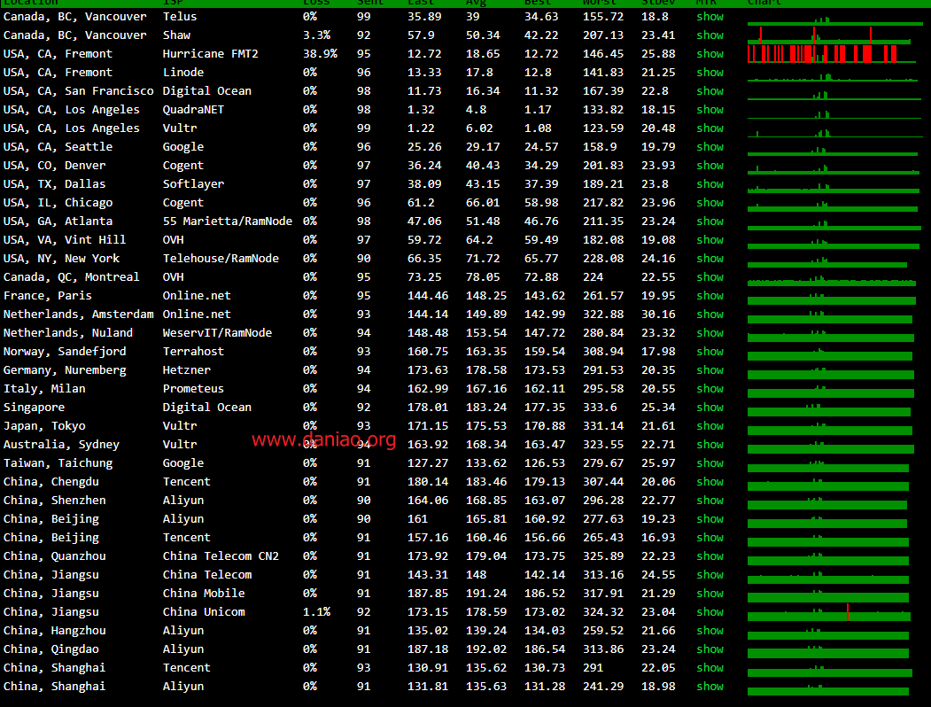Open show link for San Francisco Digital Ocean
The image size is (931, 707).
click(x=710, y=91)
